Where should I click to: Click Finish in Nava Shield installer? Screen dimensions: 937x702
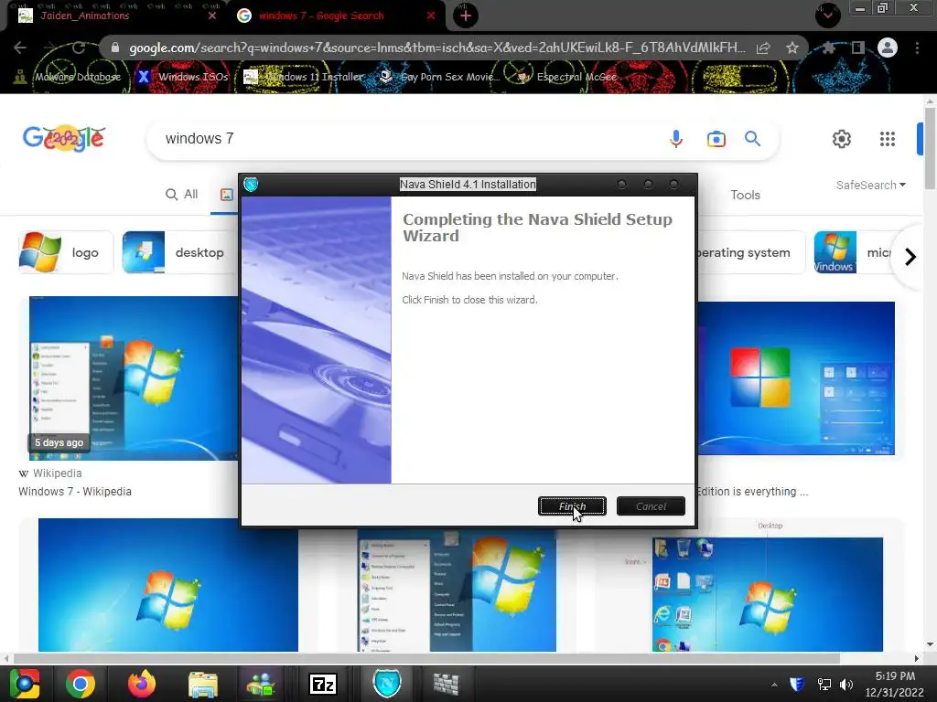[x=572, y=506]
